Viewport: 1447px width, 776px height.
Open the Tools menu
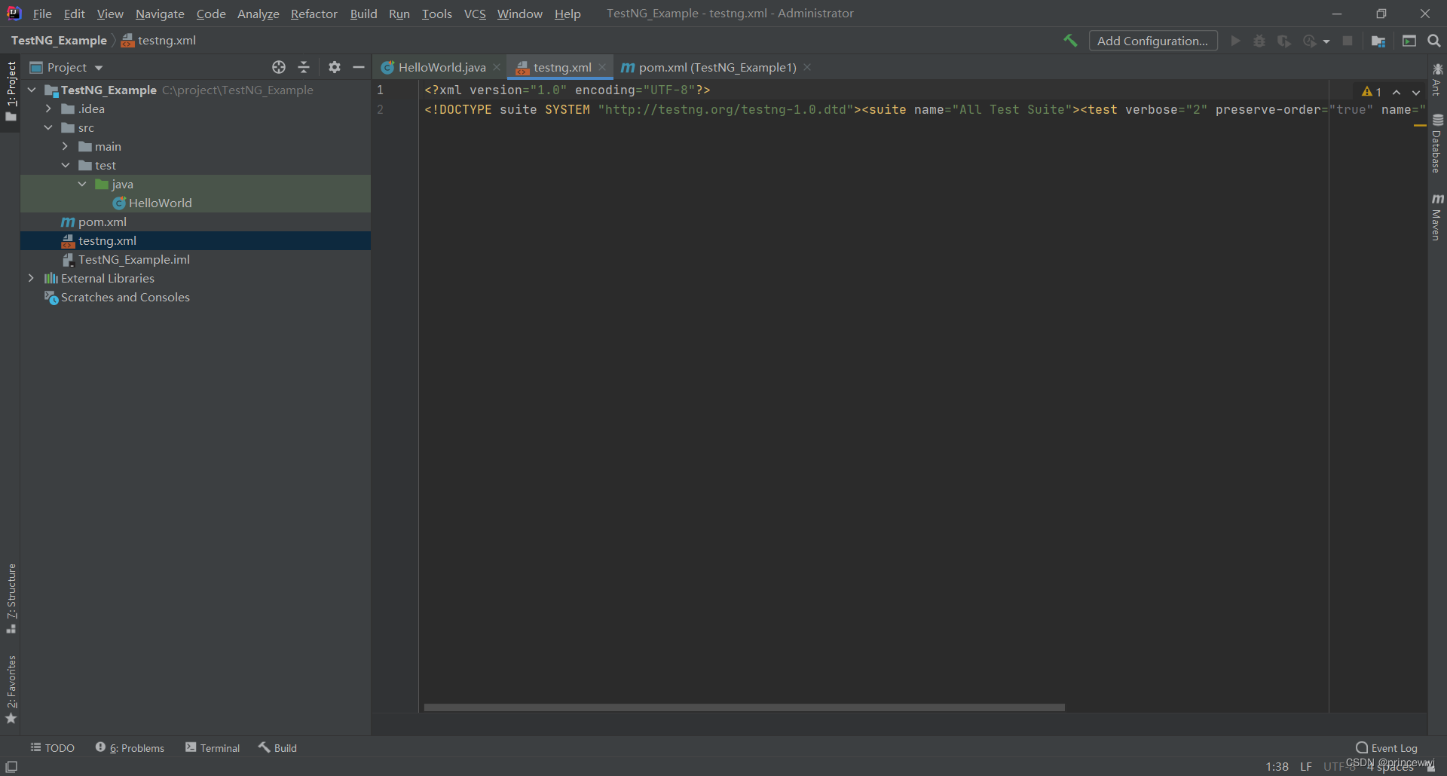tap(436, 14)
